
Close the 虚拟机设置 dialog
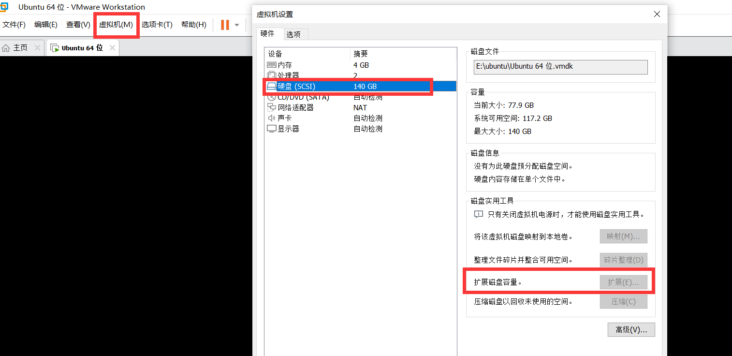click(657, 14)
